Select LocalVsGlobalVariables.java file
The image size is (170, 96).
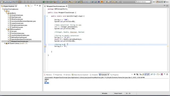tap(20, 35)
